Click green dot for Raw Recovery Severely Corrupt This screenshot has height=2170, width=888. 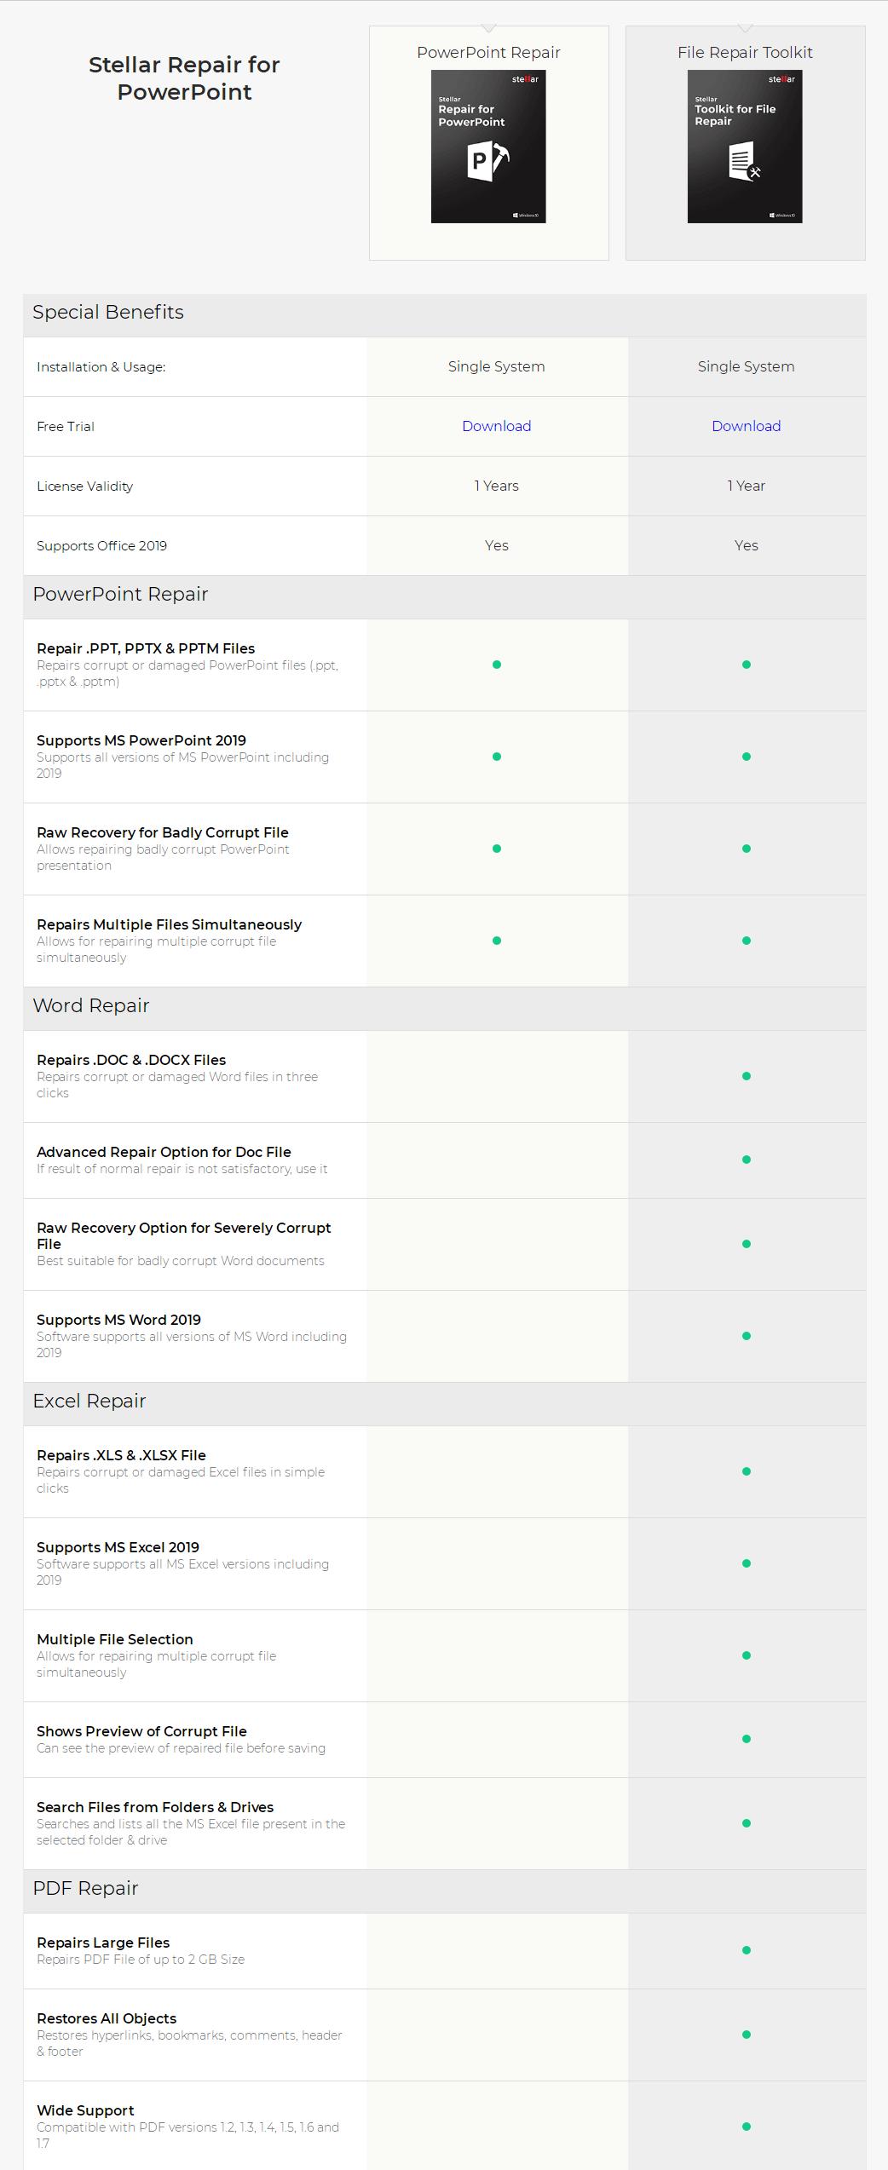747,1244
